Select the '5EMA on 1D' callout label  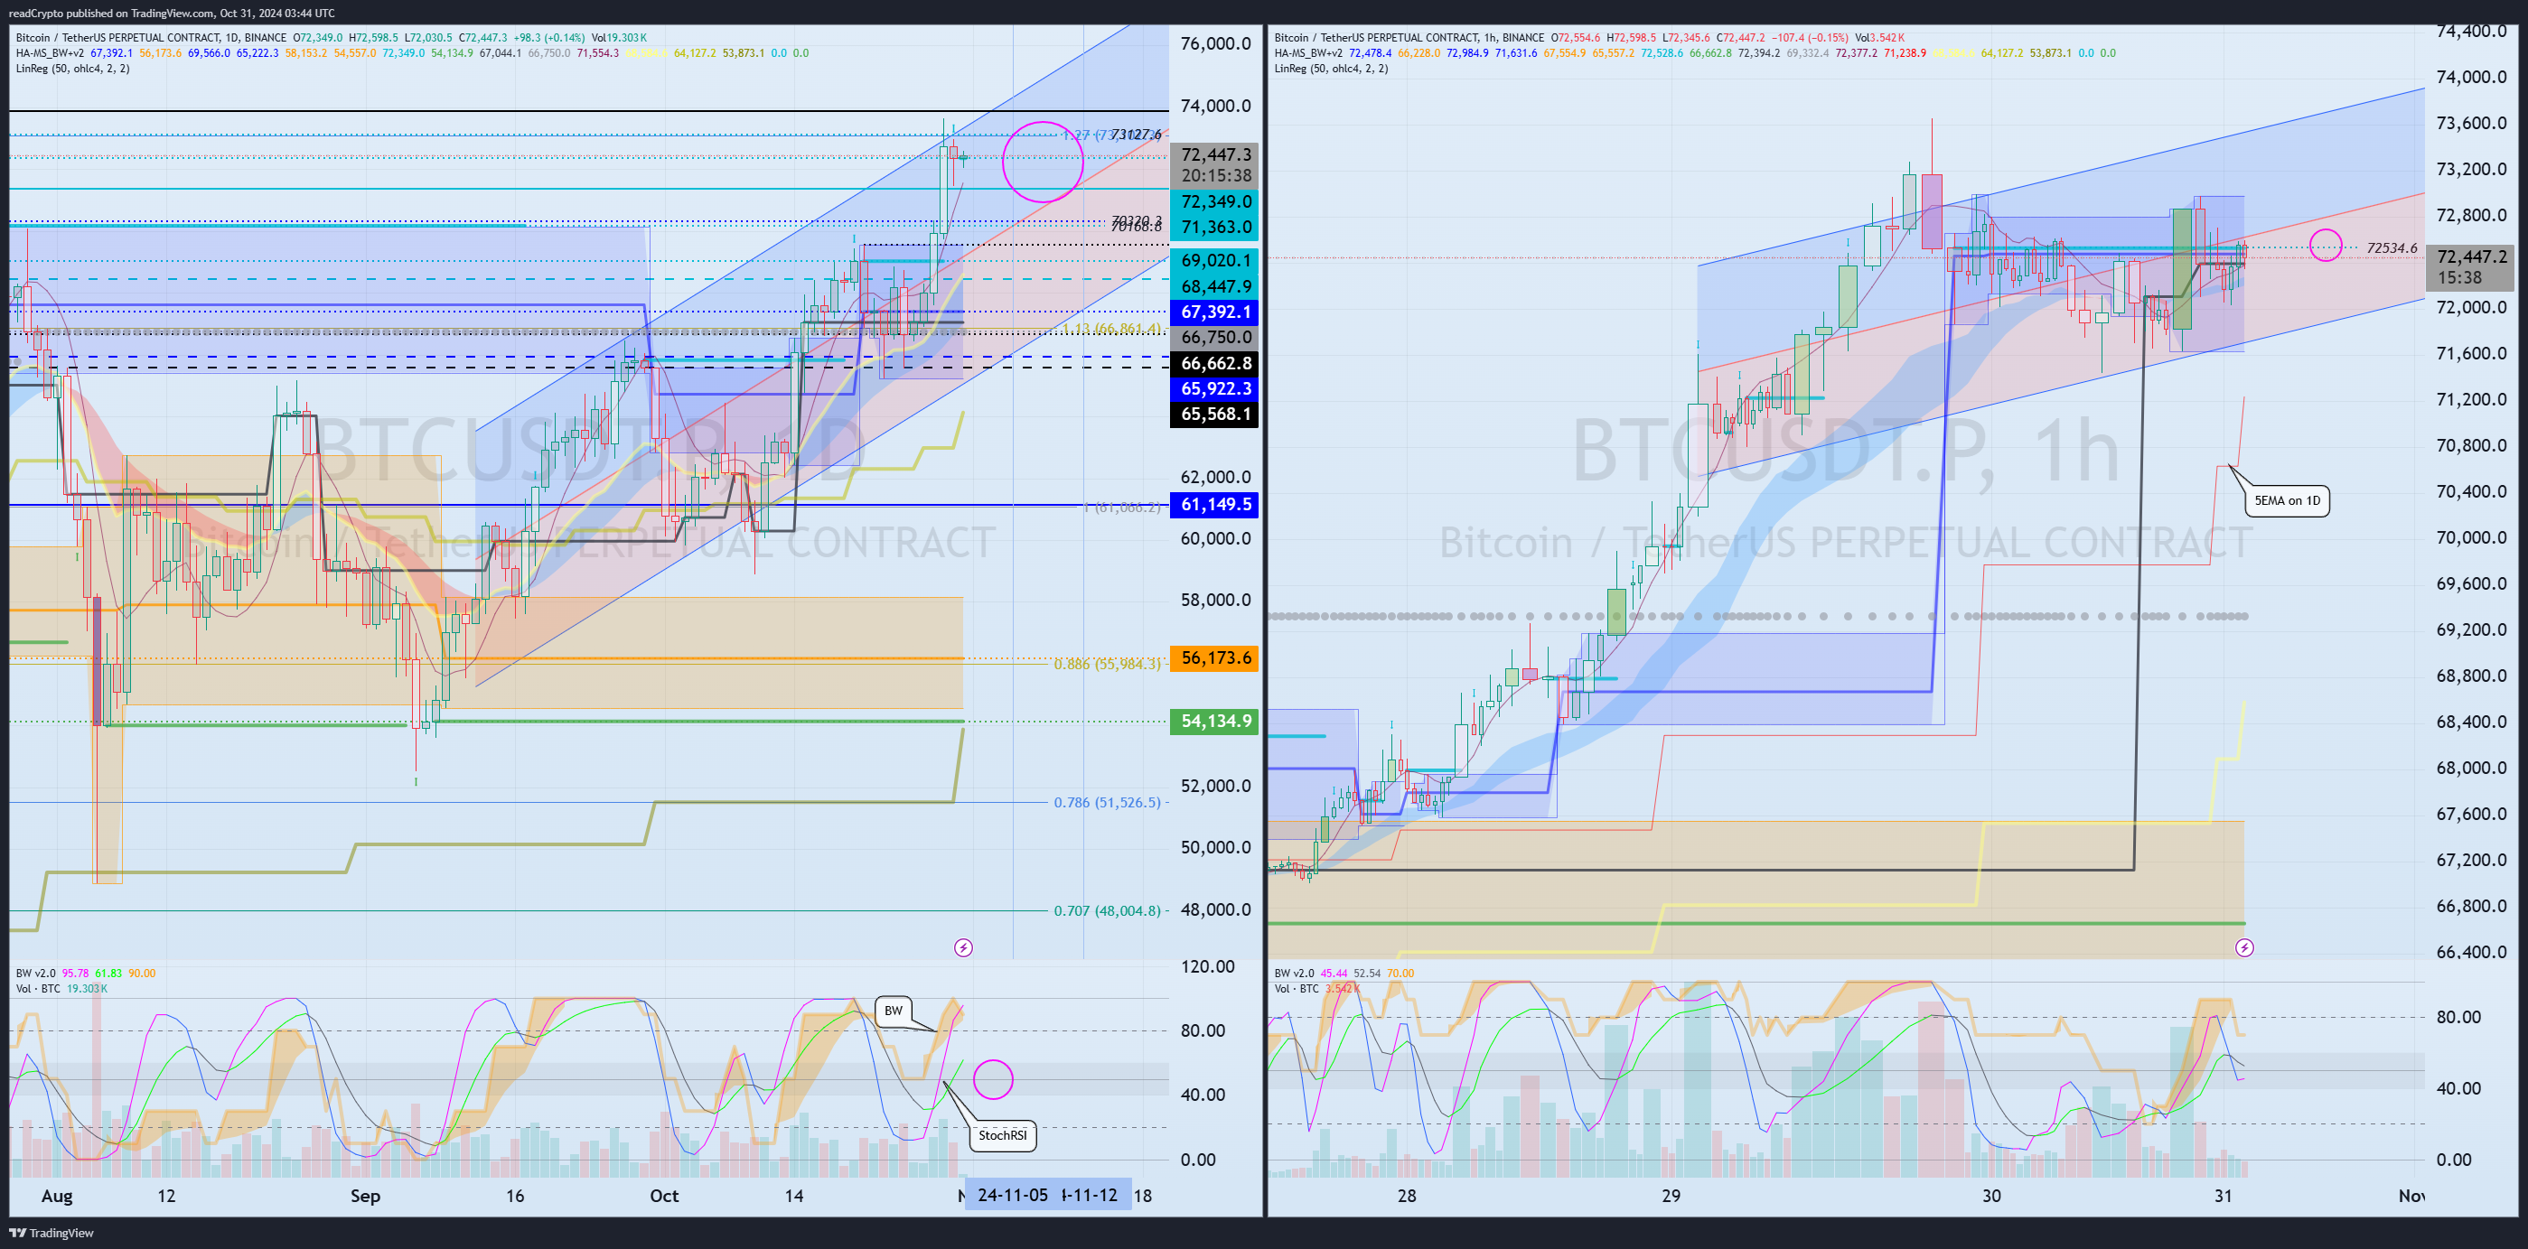[2287, 500]
